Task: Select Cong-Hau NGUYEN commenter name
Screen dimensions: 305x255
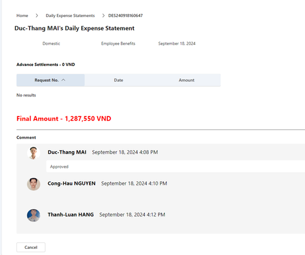Action: [x=71, y=184]
